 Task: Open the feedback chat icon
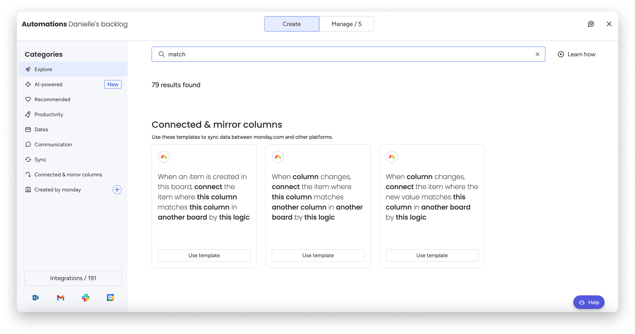point(591,24)
